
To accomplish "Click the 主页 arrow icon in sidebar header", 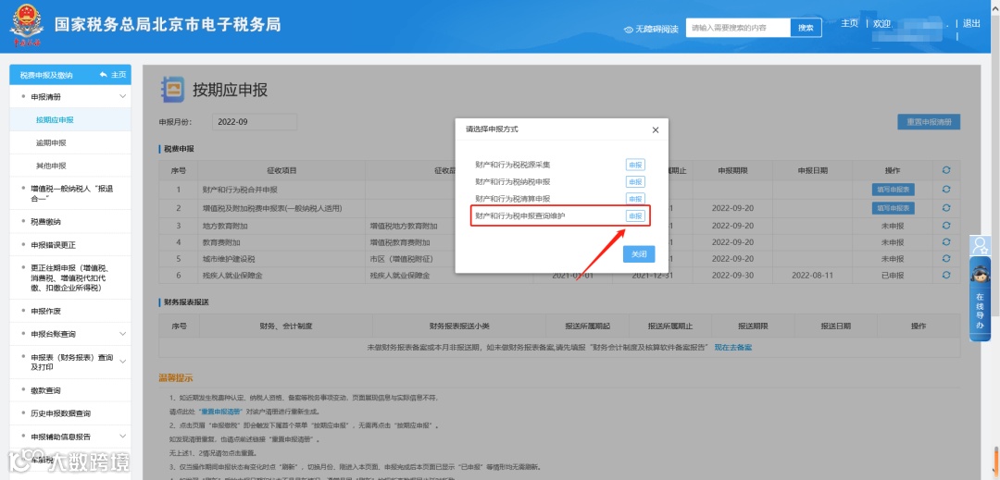I will [104, 75].
